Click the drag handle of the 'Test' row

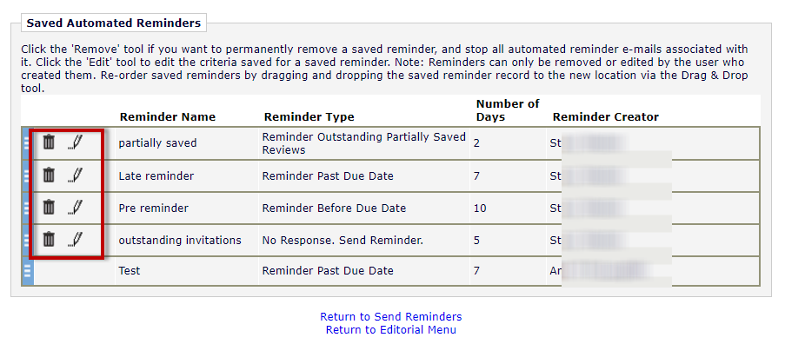point(28,271)
